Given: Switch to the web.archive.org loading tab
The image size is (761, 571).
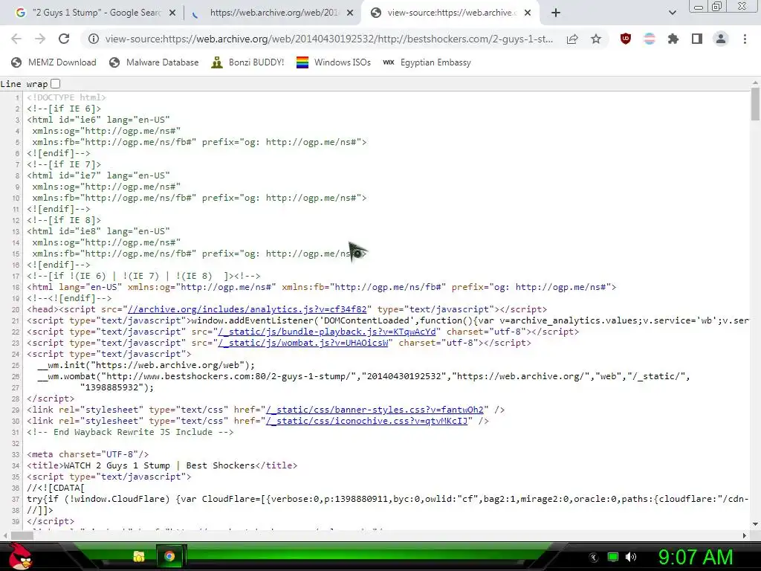Looking at the screenshot, I should [273, 13].
